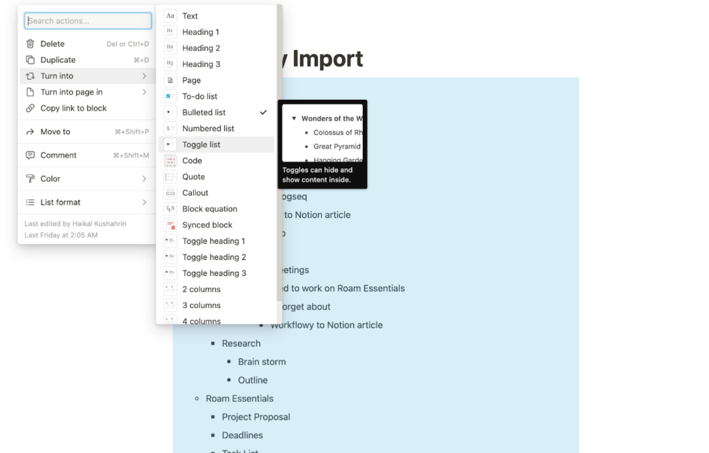The width and height of the screenshot is (709, 453).
Task: Click the Color paint roller icon
Action: (30, 179)
